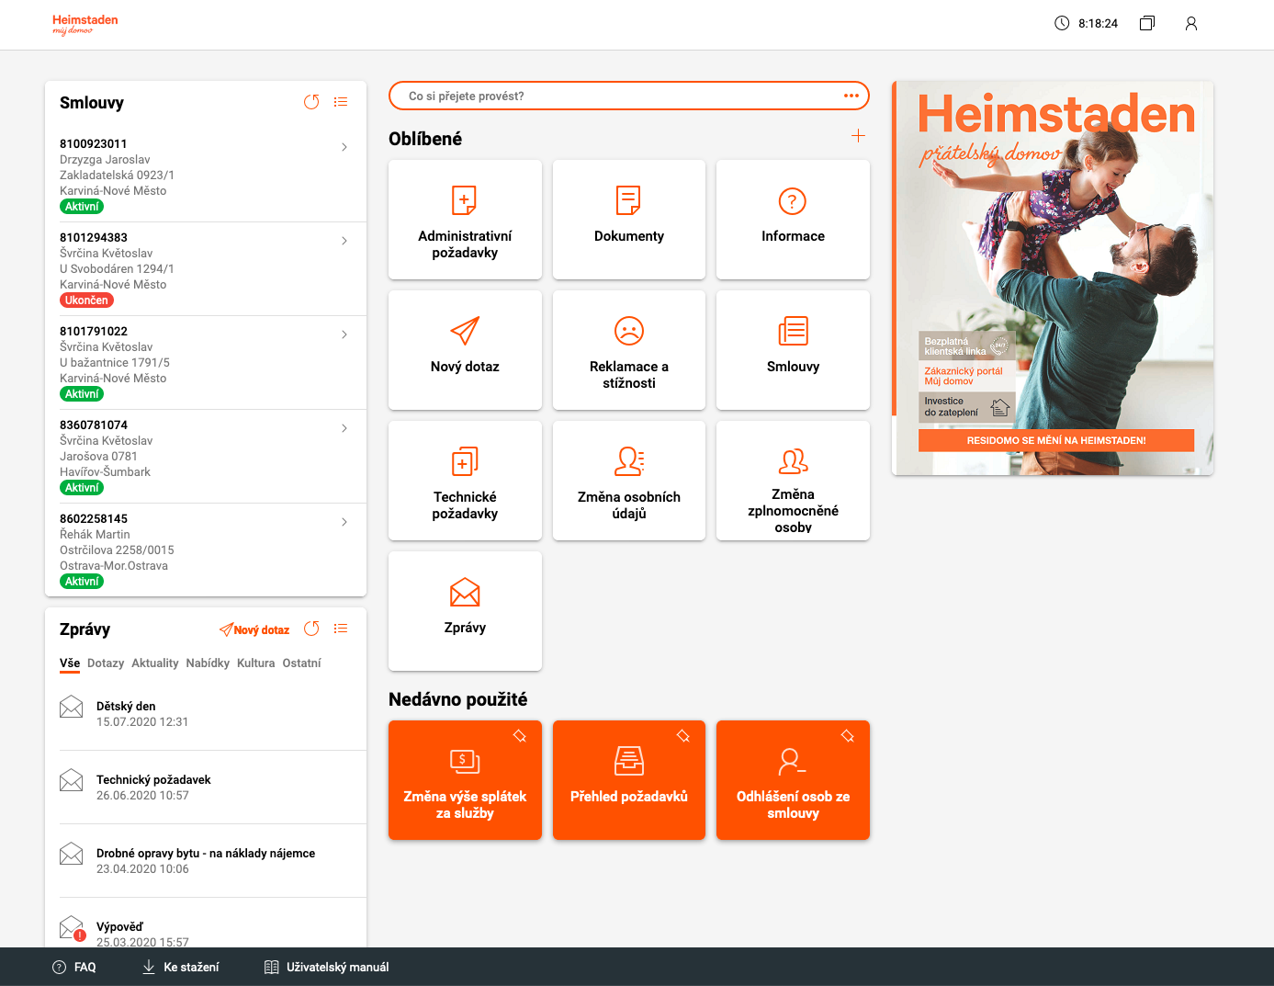Open Smlouvy panel list view icon
This screenshot has height=986, width=1274.
[341, 102]
